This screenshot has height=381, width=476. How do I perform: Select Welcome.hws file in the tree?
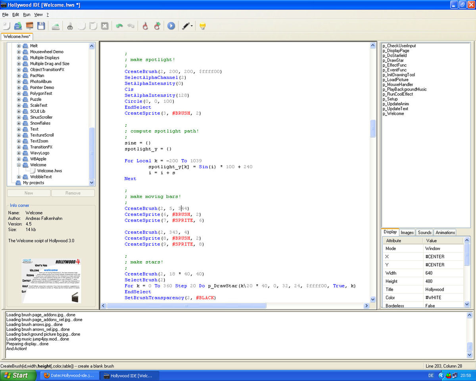[50, 171]
